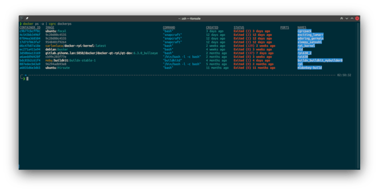Click the "Exited (137) 7 days ago" status
379x192 pixels.
tap(253, 53)
